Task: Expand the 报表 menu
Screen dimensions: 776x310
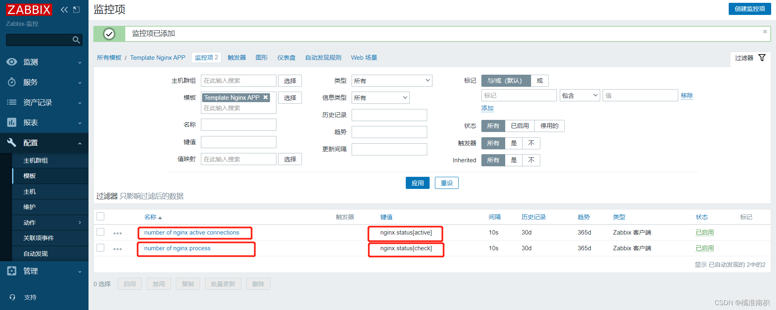Action: pos(80,123)
